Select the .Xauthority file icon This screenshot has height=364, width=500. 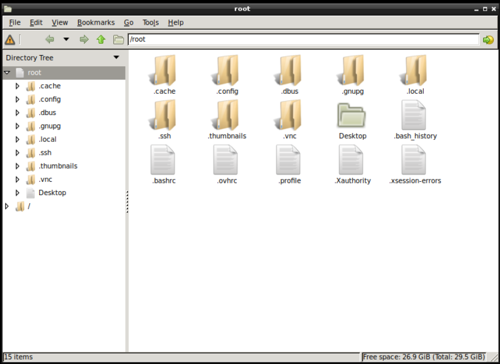(x=351, y=160)
